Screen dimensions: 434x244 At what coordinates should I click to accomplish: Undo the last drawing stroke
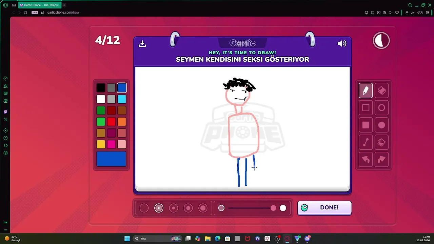(x=366, y=160)
